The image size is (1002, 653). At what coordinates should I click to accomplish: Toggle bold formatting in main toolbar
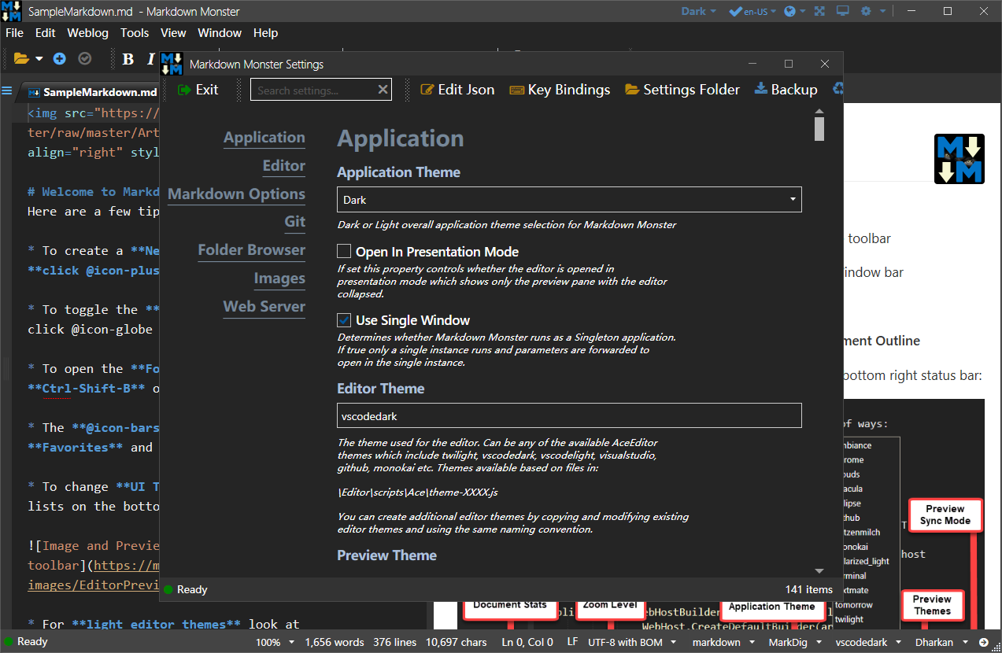(128, 59)
